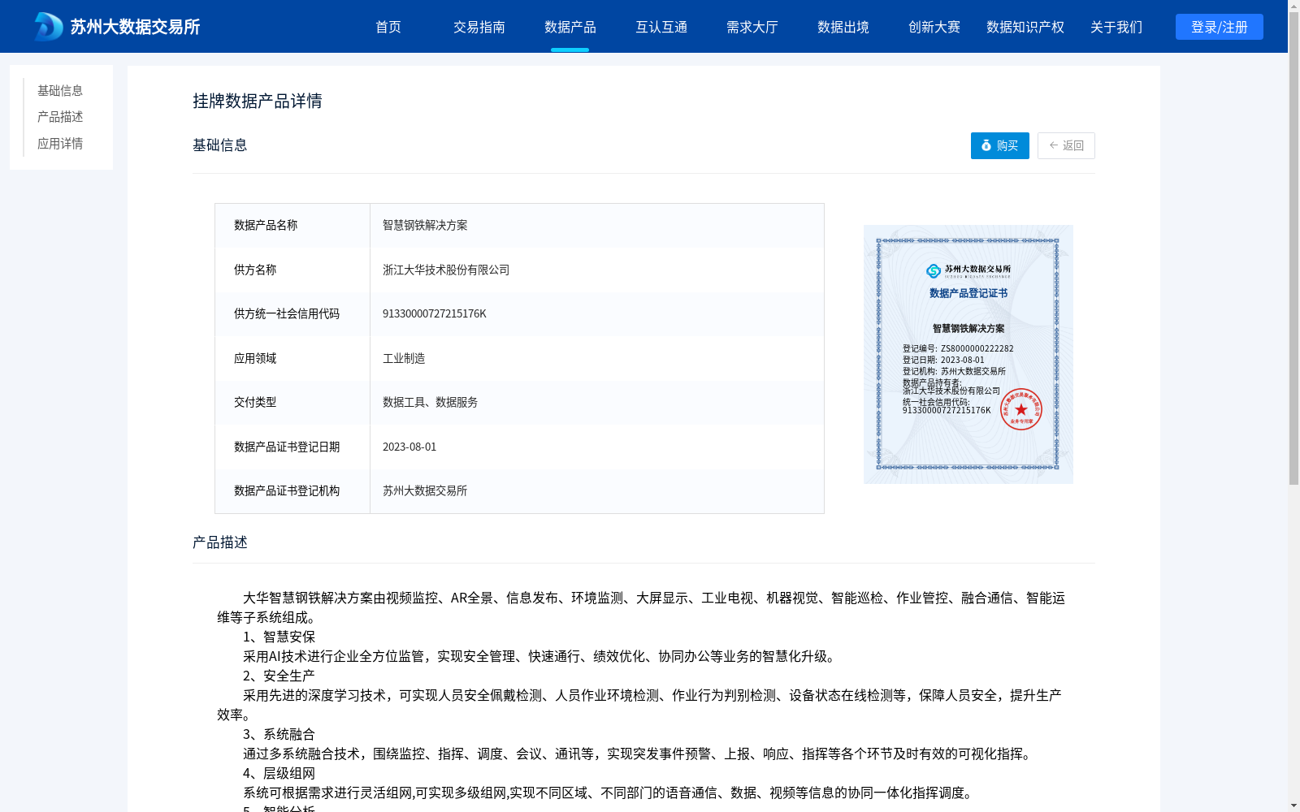1300x812 pixels.
Task: Open the 数据产品登记证书 certificate thumbnail
Action: (968, 354)
